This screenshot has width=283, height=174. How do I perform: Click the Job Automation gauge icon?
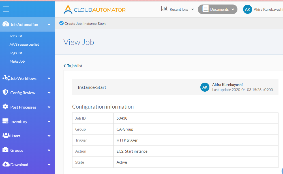click(x=6, y=24)
